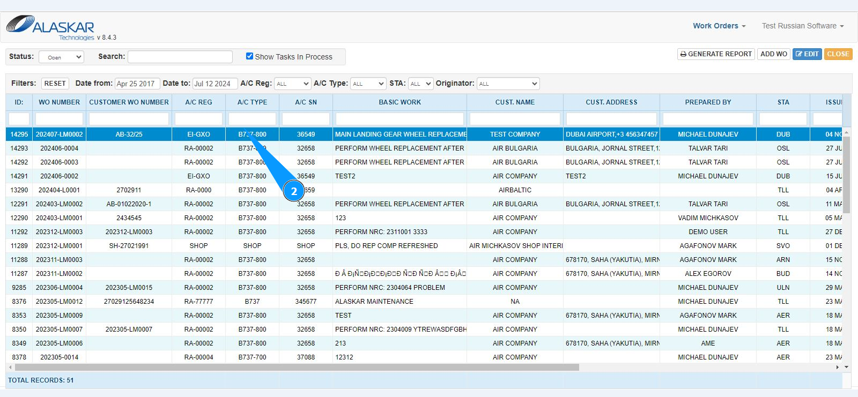Open Test Russian Software menu

[802, 26]
